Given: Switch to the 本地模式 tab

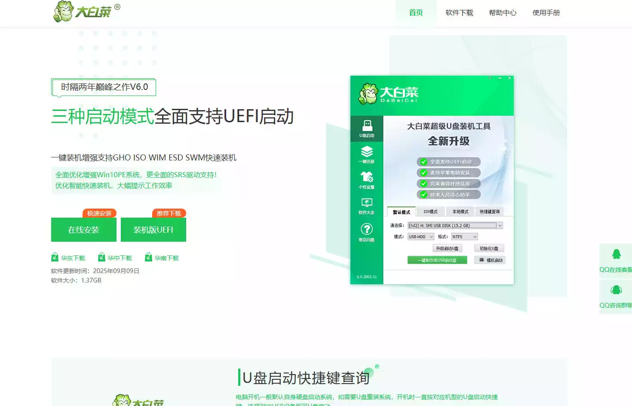Looking at the screenshot, I should [460, 212].
